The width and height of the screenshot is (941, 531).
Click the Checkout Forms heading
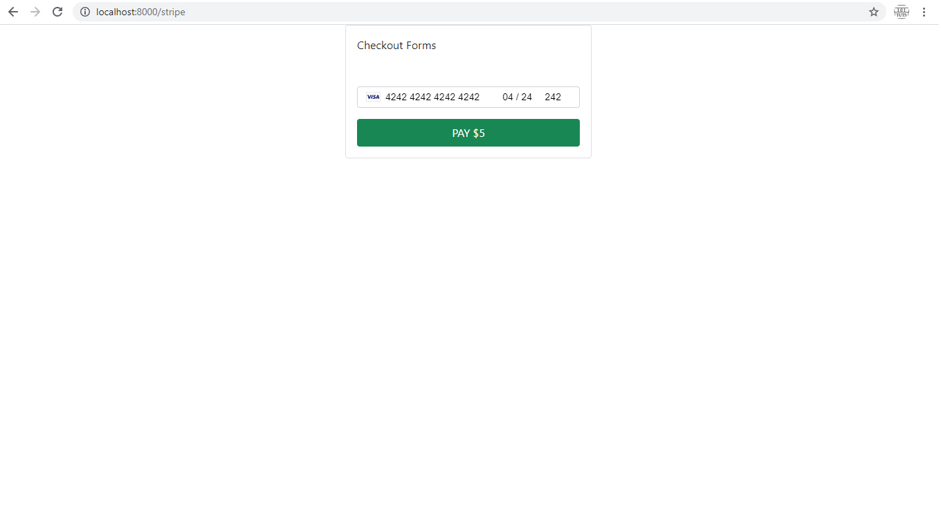pyautogui.click(x=396, y=46)
